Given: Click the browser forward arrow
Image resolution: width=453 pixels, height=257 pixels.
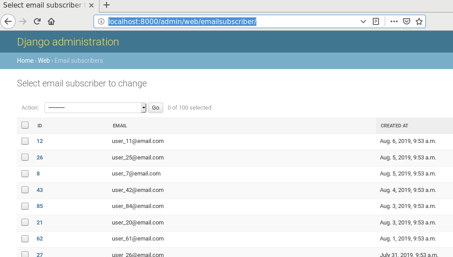Looking at the screenshot, I should coord(23,21).
